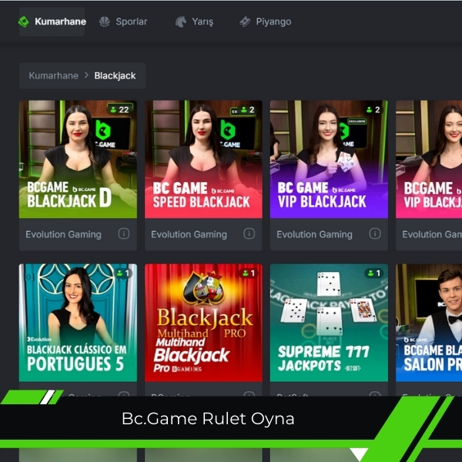The image size is (462, 462).
Task: Open info icon for Speed Blackjack card
Action: coord(249,234)
